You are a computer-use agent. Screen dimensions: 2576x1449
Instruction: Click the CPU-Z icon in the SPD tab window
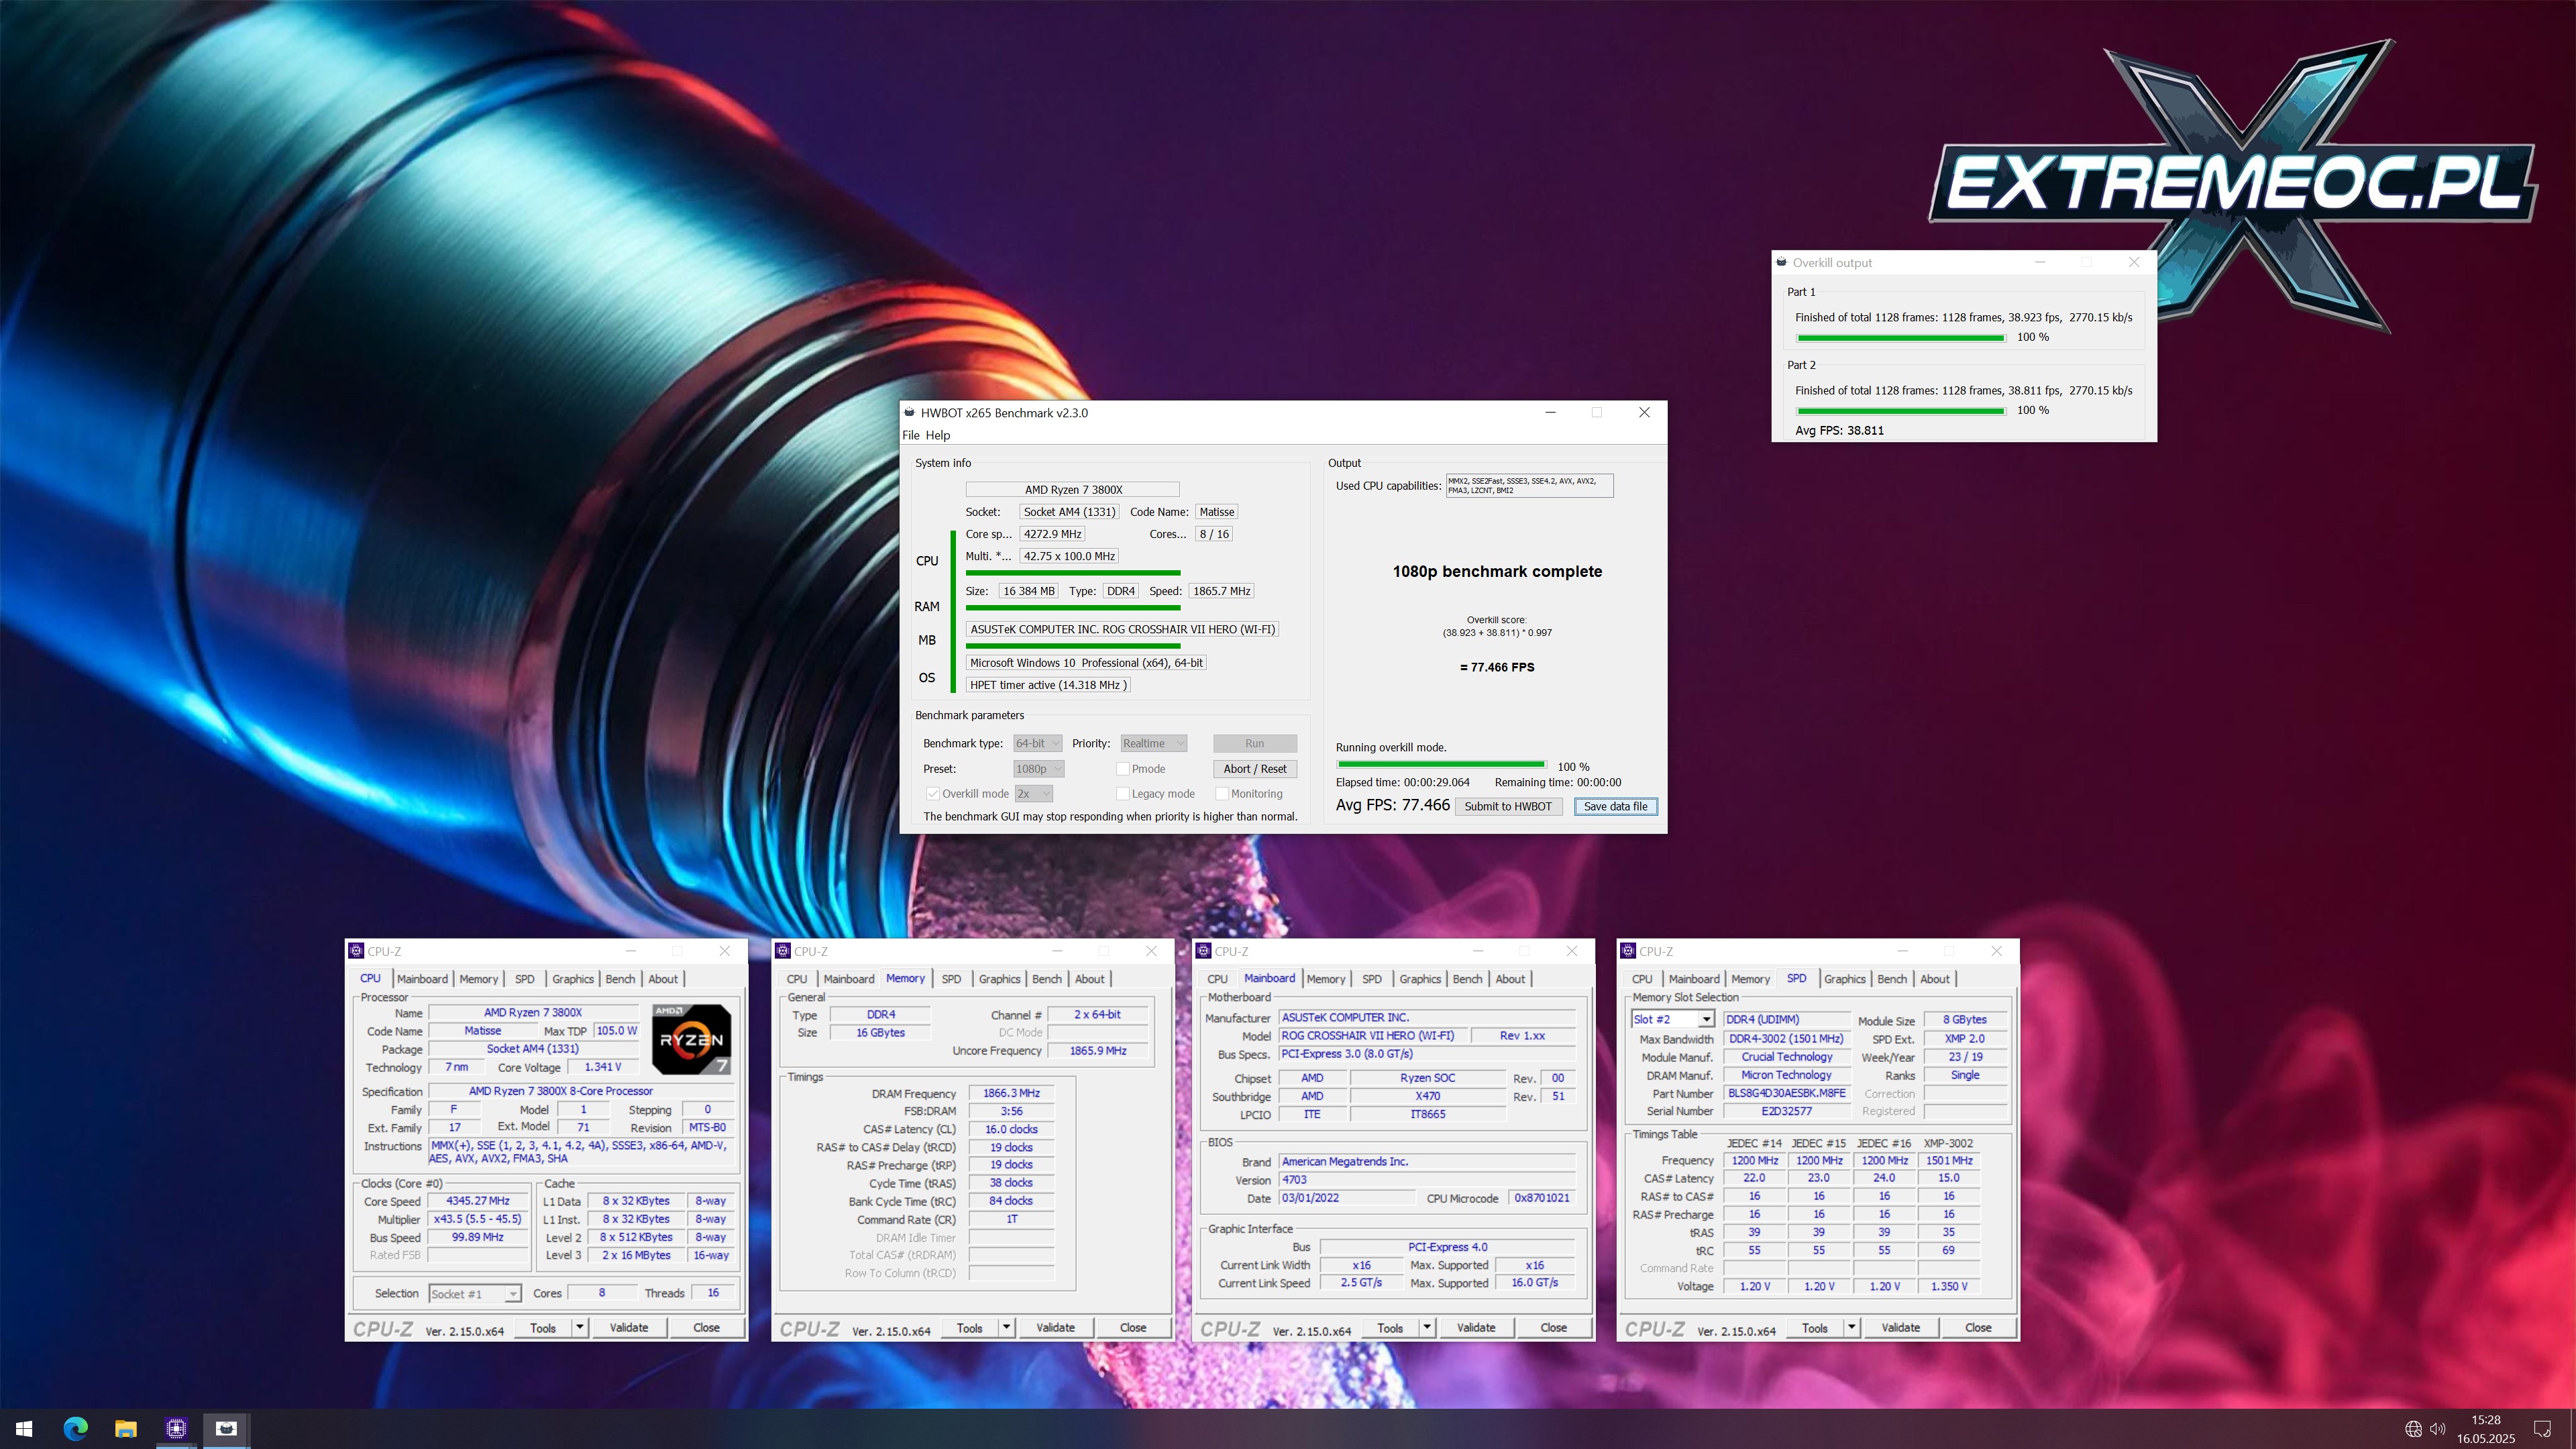[1629, 951]
